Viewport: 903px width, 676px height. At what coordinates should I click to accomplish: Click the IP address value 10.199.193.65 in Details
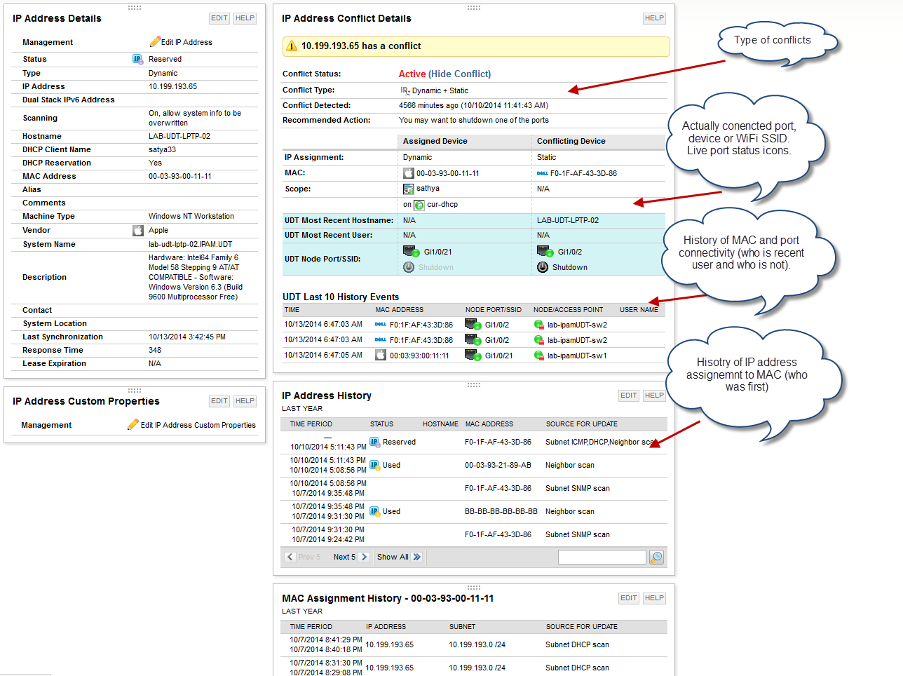click(172, 86)
